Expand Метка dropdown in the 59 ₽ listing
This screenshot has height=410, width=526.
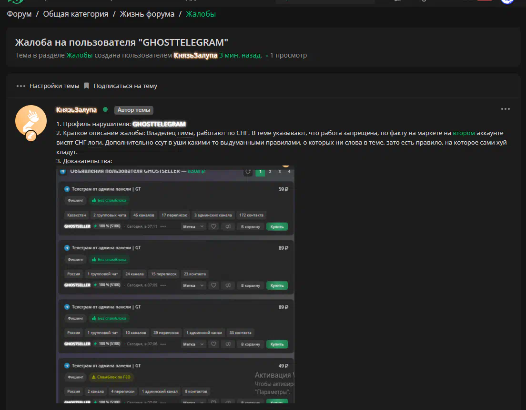[193, 227]
